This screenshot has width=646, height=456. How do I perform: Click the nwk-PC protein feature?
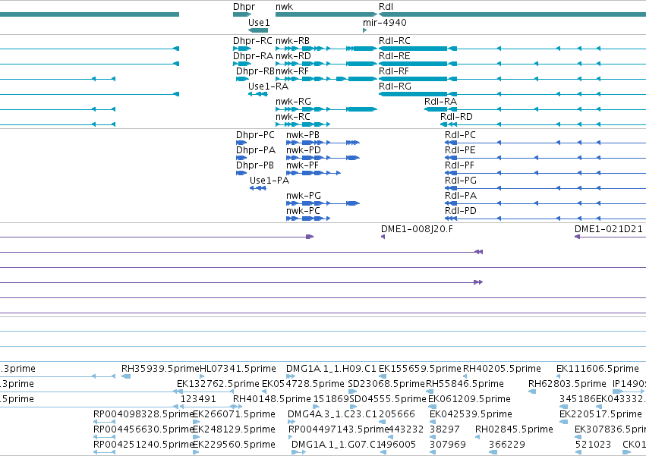tap(308, 219)
